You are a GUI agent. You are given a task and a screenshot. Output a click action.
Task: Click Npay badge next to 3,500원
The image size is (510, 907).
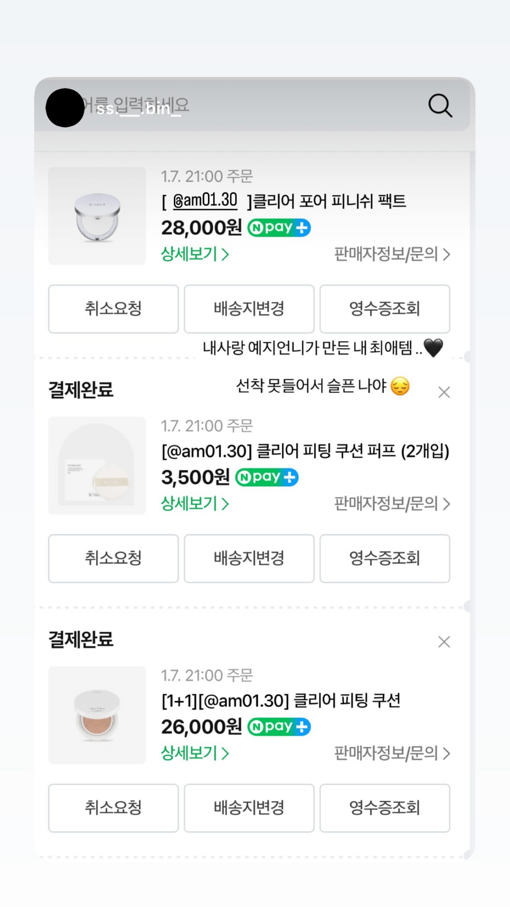(x=267, y=477)
